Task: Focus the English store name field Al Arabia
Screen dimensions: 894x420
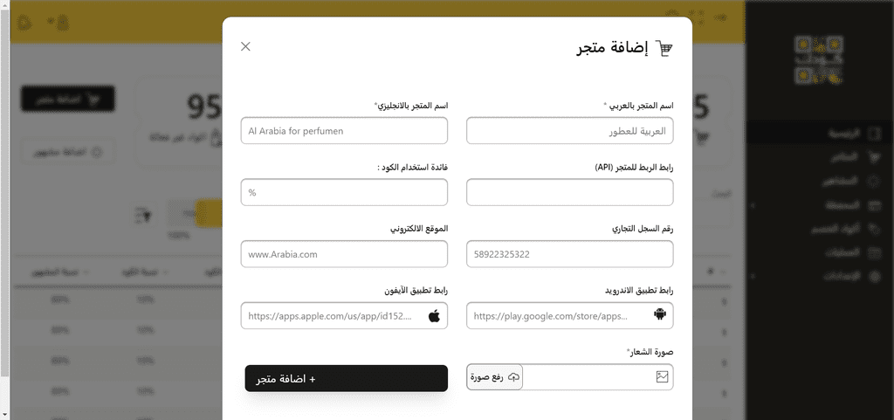Action: [x=344, y=130]
